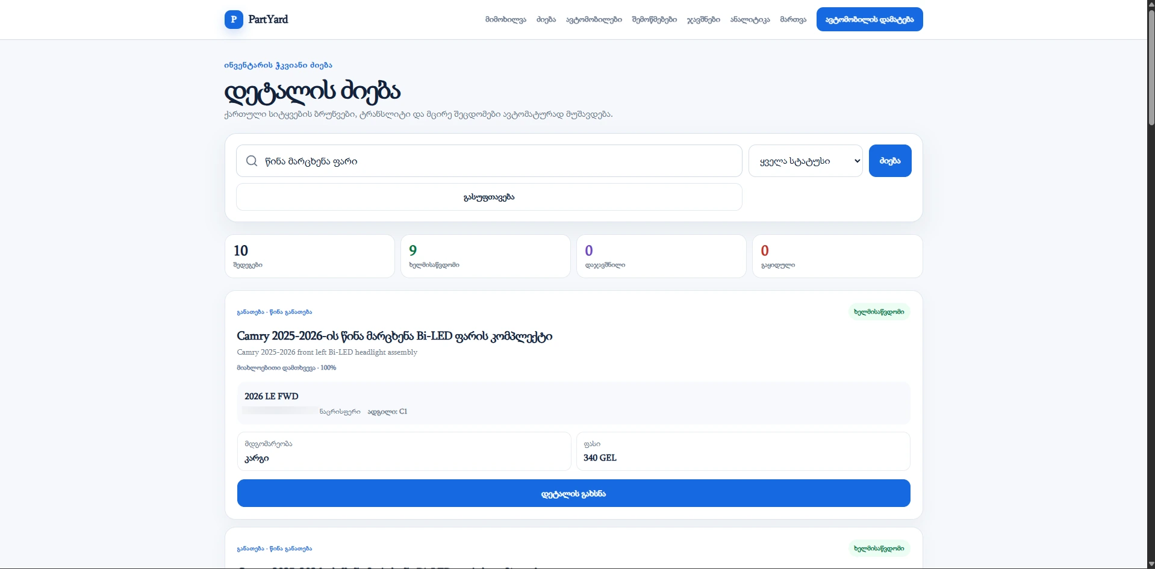Click the scrollbar down arrow

[1151, 564]
